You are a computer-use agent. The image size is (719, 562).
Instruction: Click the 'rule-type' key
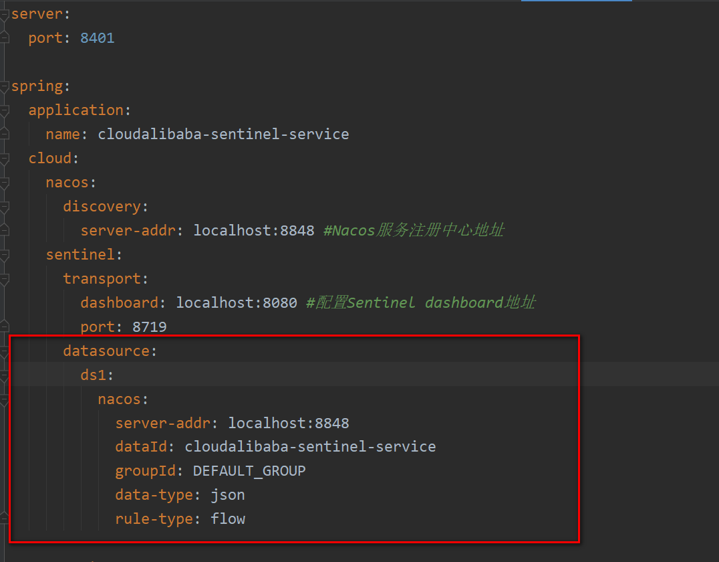pos(154,519)
